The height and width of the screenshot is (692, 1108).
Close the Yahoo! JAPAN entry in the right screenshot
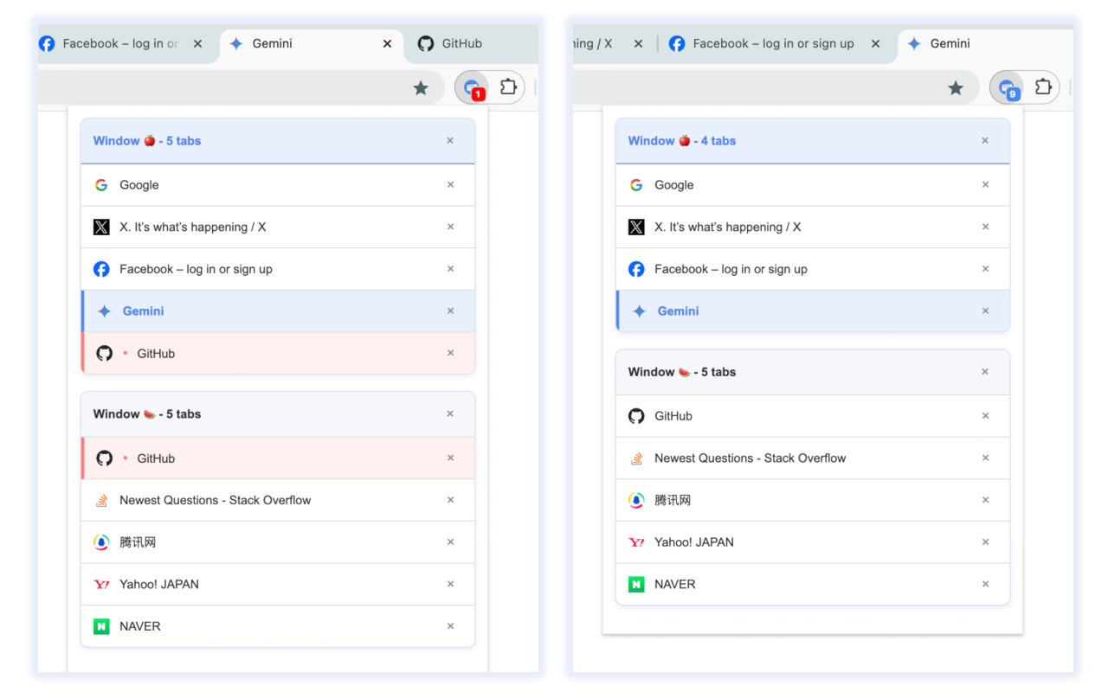click(x=985, y=542)
